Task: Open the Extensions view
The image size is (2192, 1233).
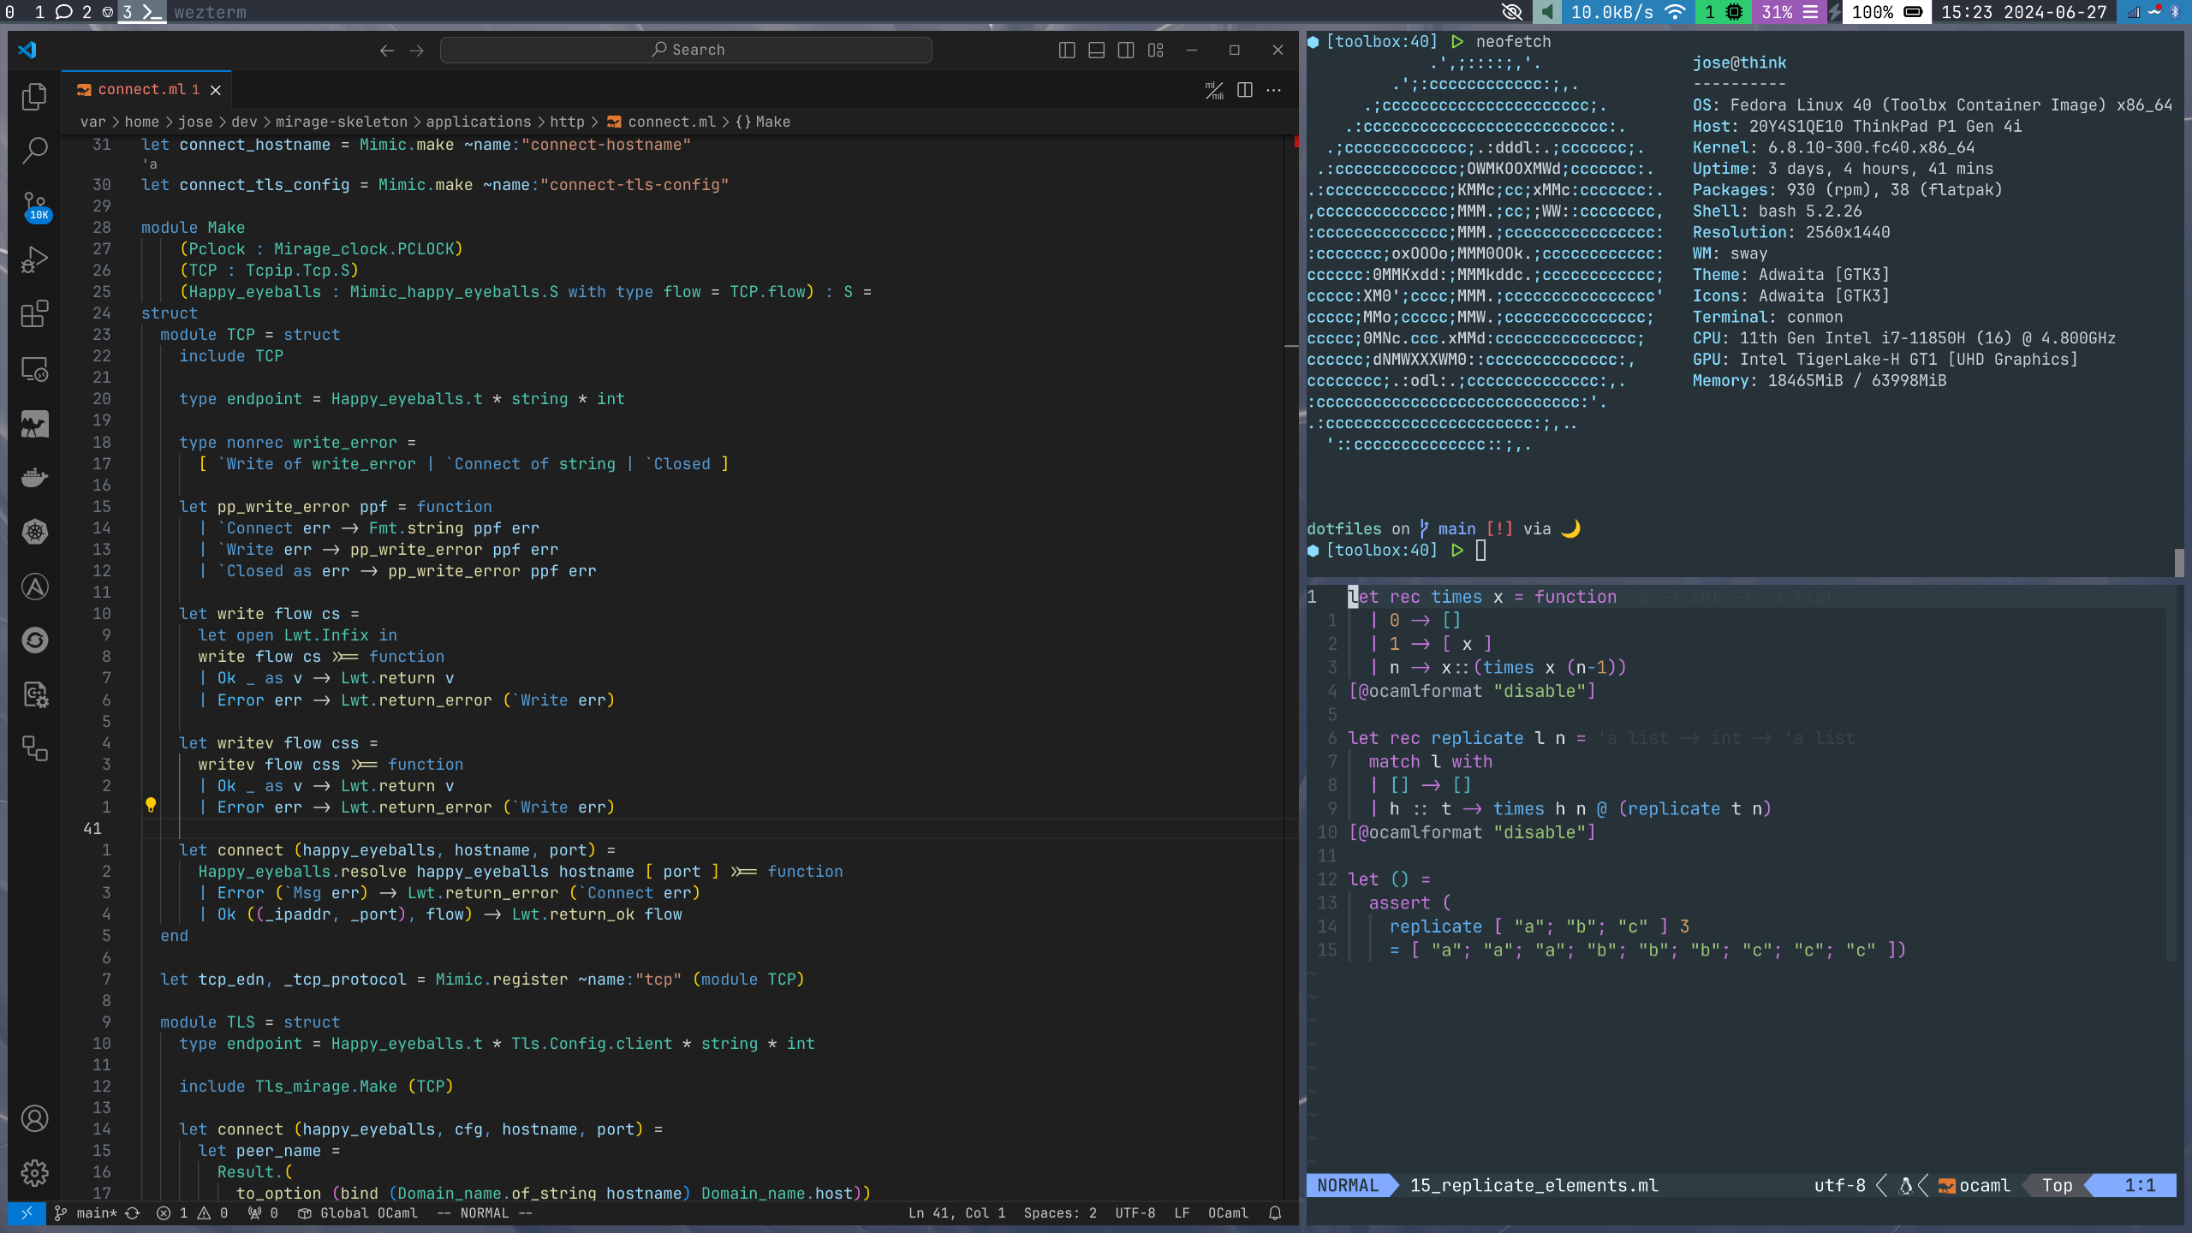Action: point(34,314)
